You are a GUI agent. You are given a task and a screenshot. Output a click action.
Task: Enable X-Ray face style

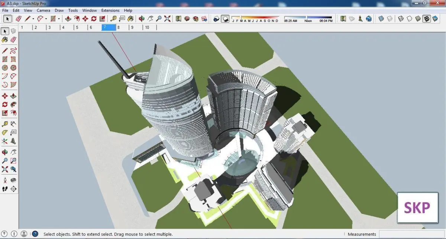381,19
